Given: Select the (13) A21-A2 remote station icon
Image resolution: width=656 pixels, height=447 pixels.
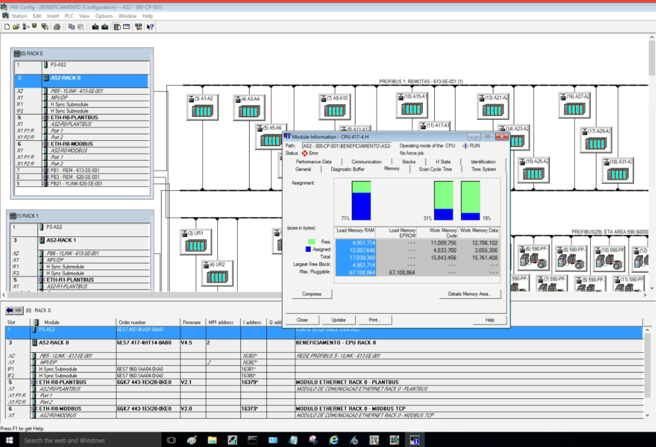Looking at the screenshot, I should click(493, 107).
